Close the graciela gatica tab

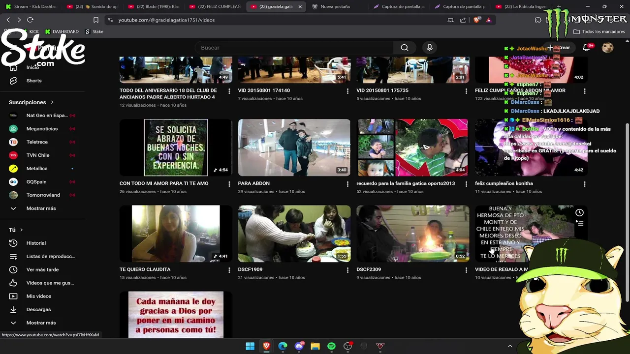coord(300,6)
